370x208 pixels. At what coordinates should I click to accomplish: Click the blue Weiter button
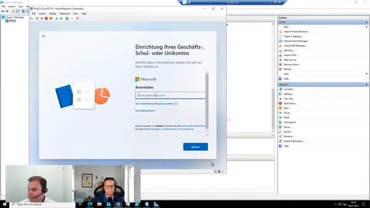(x=195, y=147)
